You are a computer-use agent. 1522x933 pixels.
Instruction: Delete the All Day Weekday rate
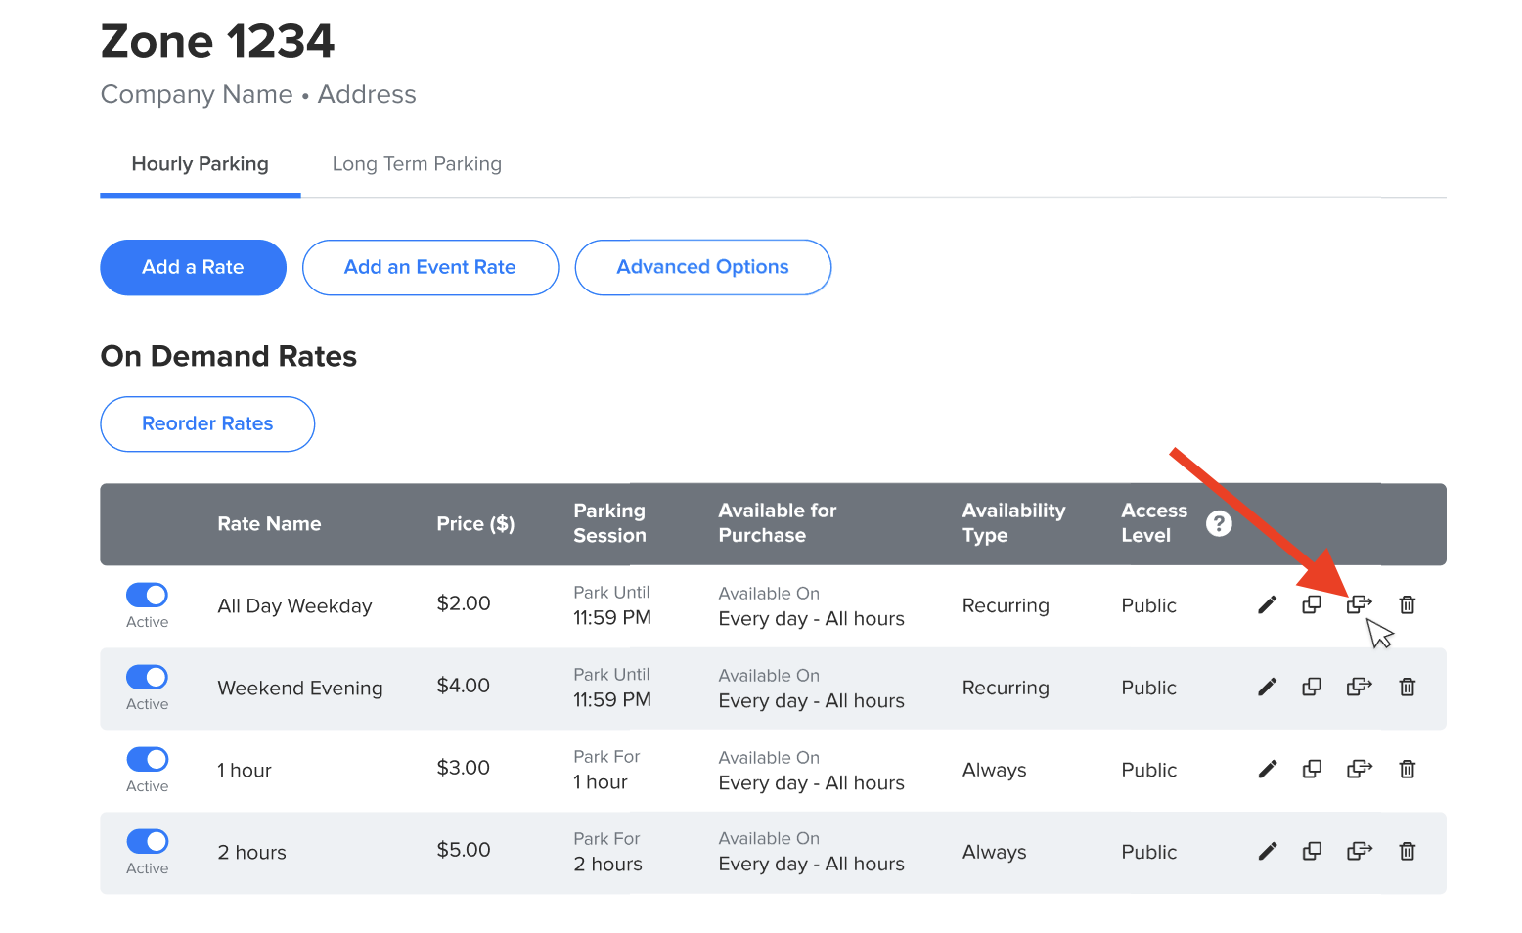(1407, 604)
